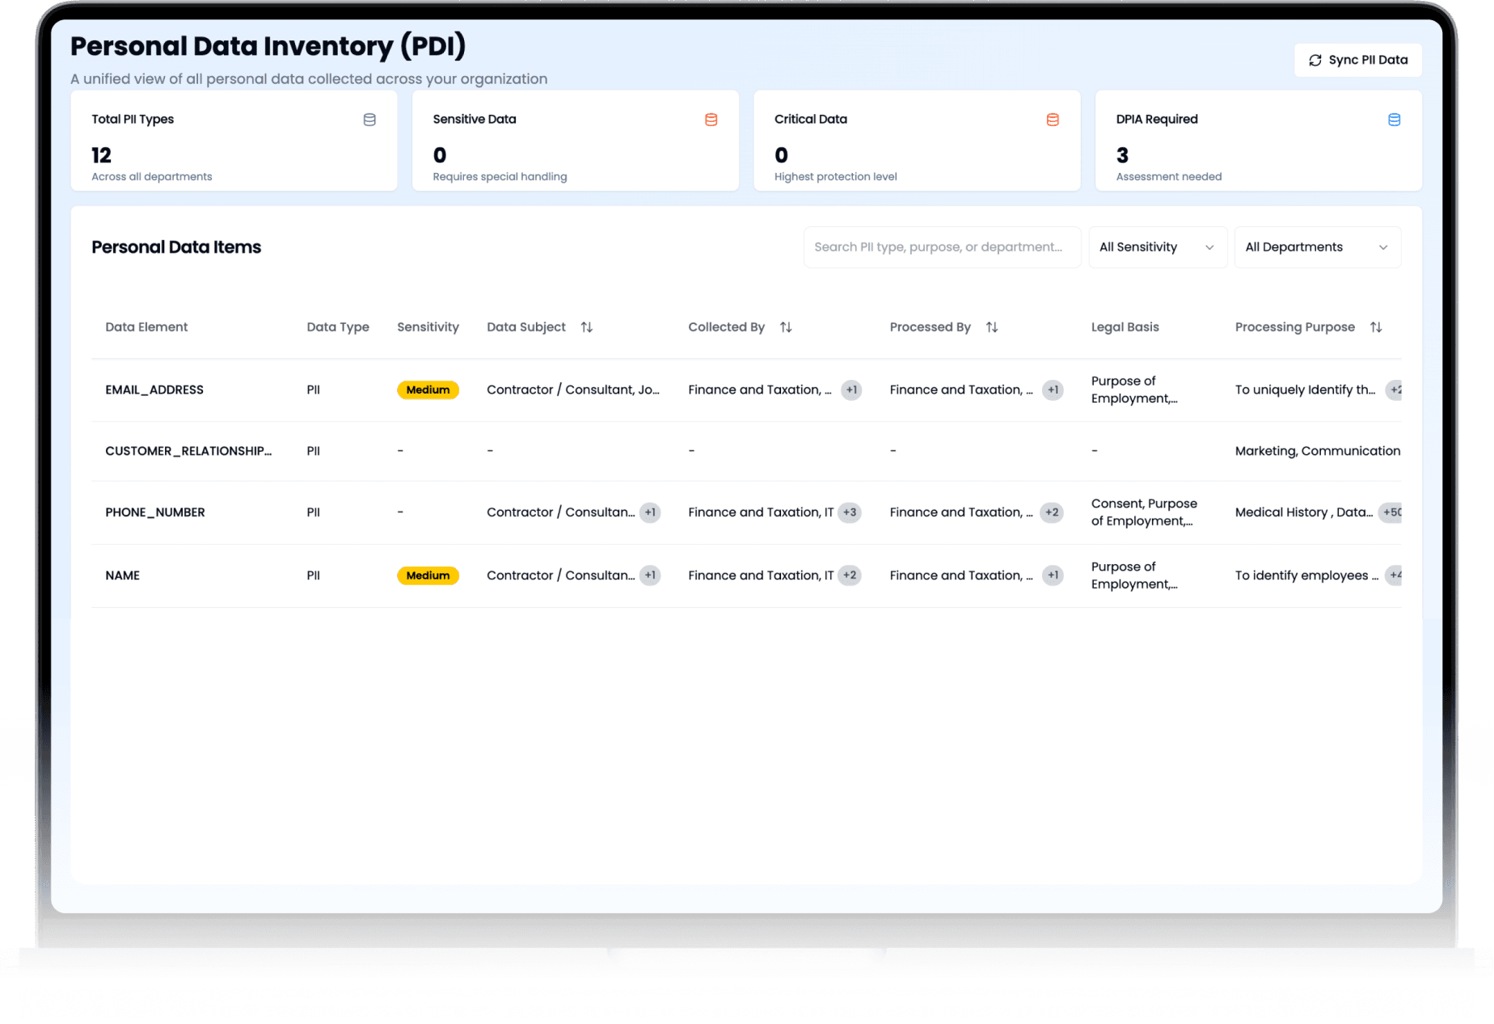Click the blue database icon on DPIA Required card
Screen dimensions: 1494x1024
[1395, 120]
